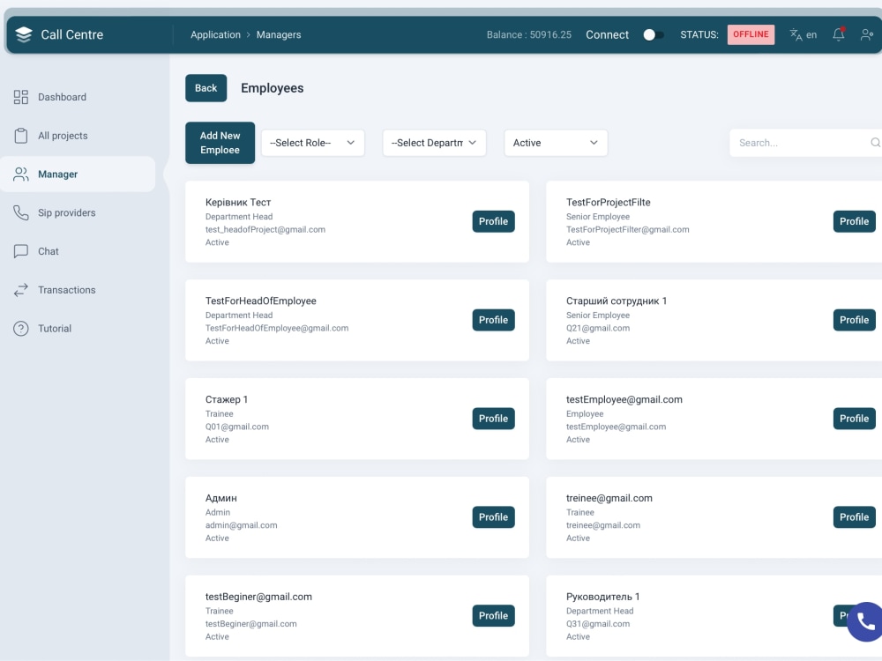Screen dimensions: 882x661
Task: Click email Q01@gmail.com
Action: point(236,427)
